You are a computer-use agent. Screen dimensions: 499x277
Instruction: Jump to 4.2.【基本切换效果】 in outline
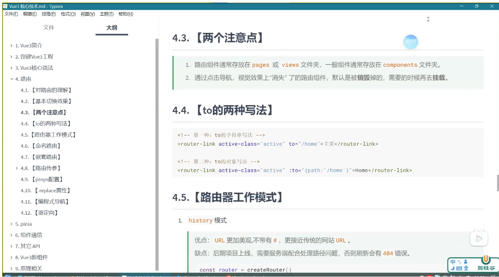tap(46, 101)
